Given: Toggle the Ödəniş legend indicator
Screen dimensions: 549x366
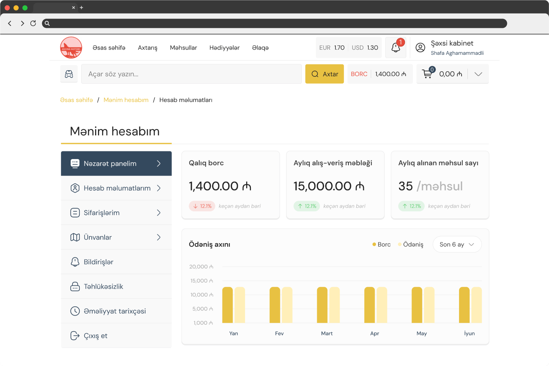Looking at the screenshot, I should tap(399, 244).
